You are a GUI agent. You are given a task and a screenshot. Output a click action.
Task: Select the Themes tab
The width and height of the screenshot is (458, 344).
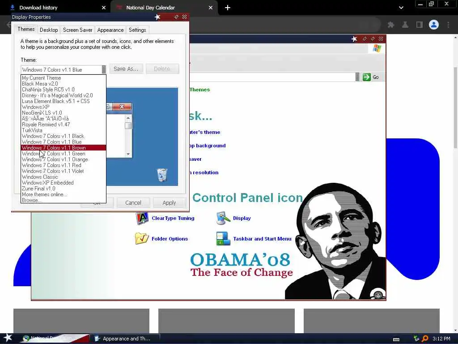[x=26, y=29]
